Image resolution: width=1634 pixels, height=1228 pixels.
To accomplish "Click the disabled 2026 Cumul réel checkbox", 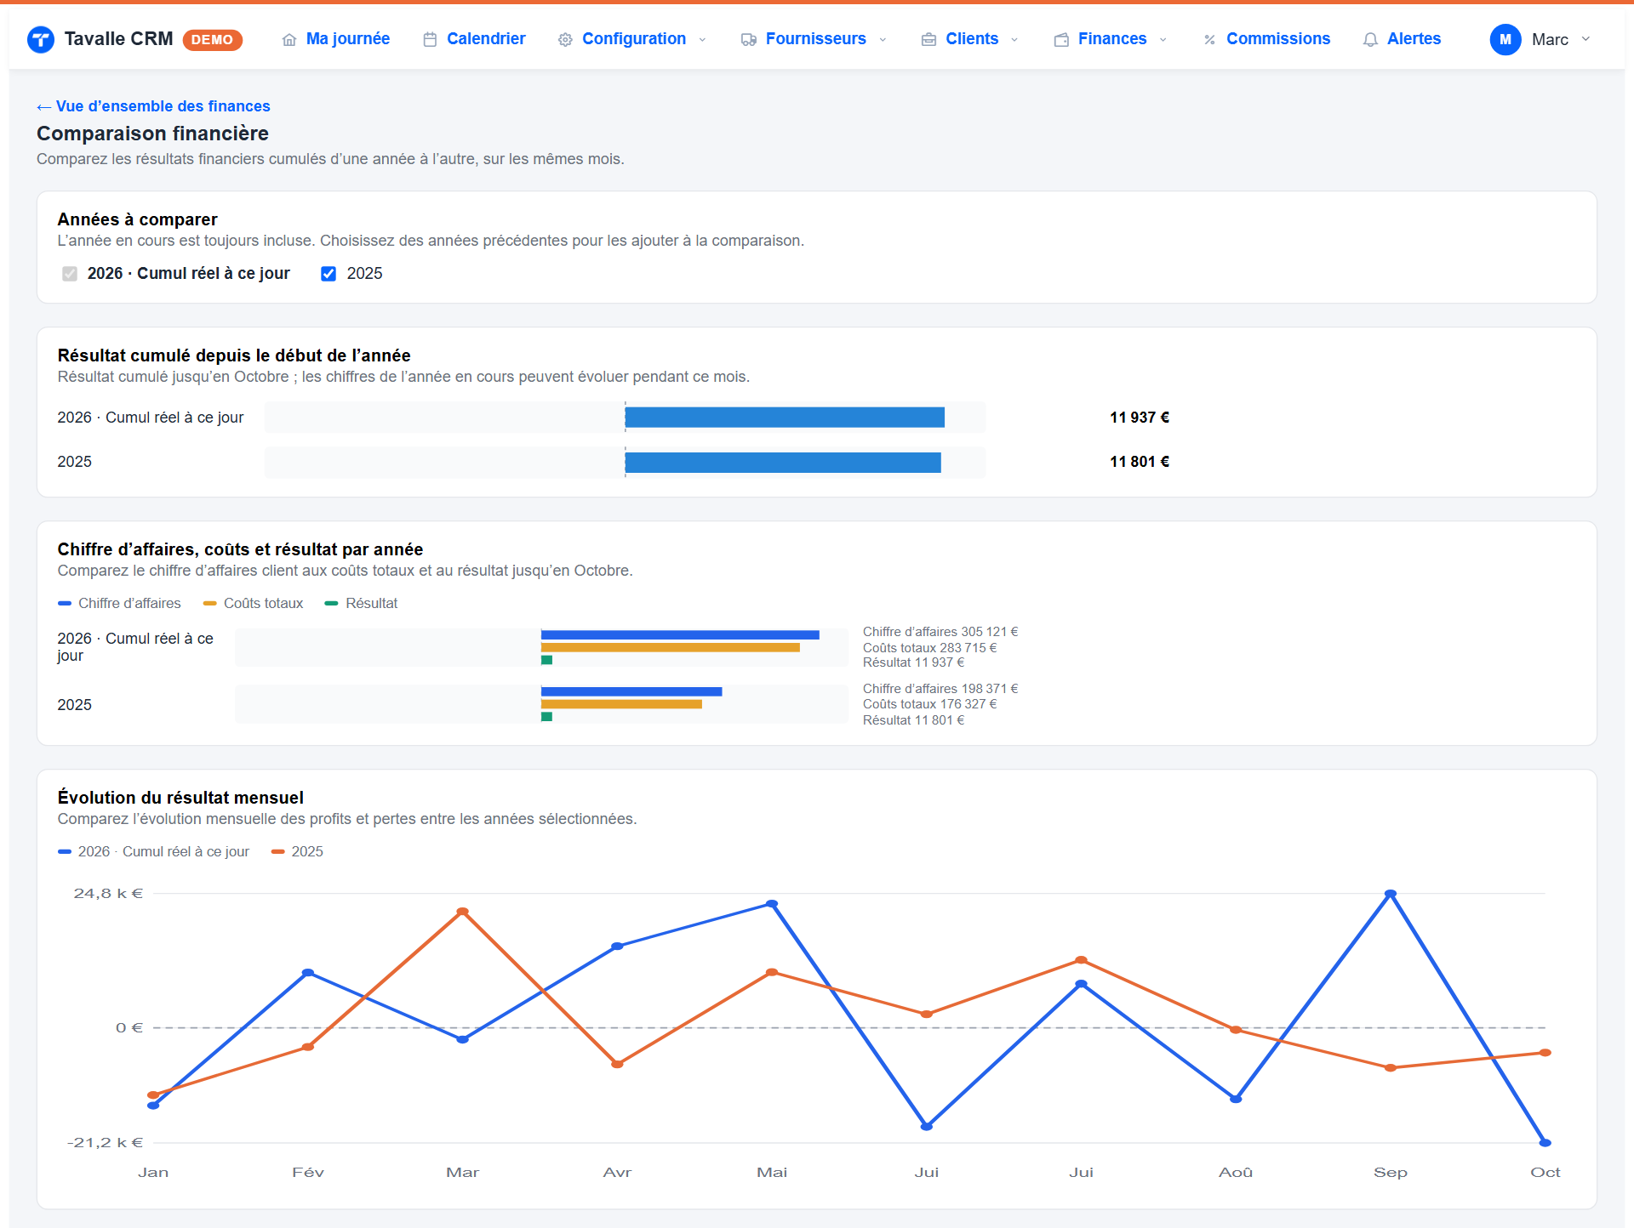I will coord(70,274).
